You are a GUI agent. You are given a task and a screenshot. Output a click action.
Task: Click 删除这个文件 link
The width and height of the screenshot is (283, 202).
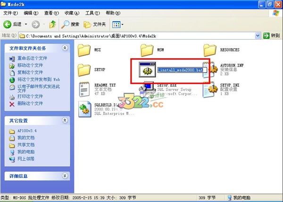point(30,103)
